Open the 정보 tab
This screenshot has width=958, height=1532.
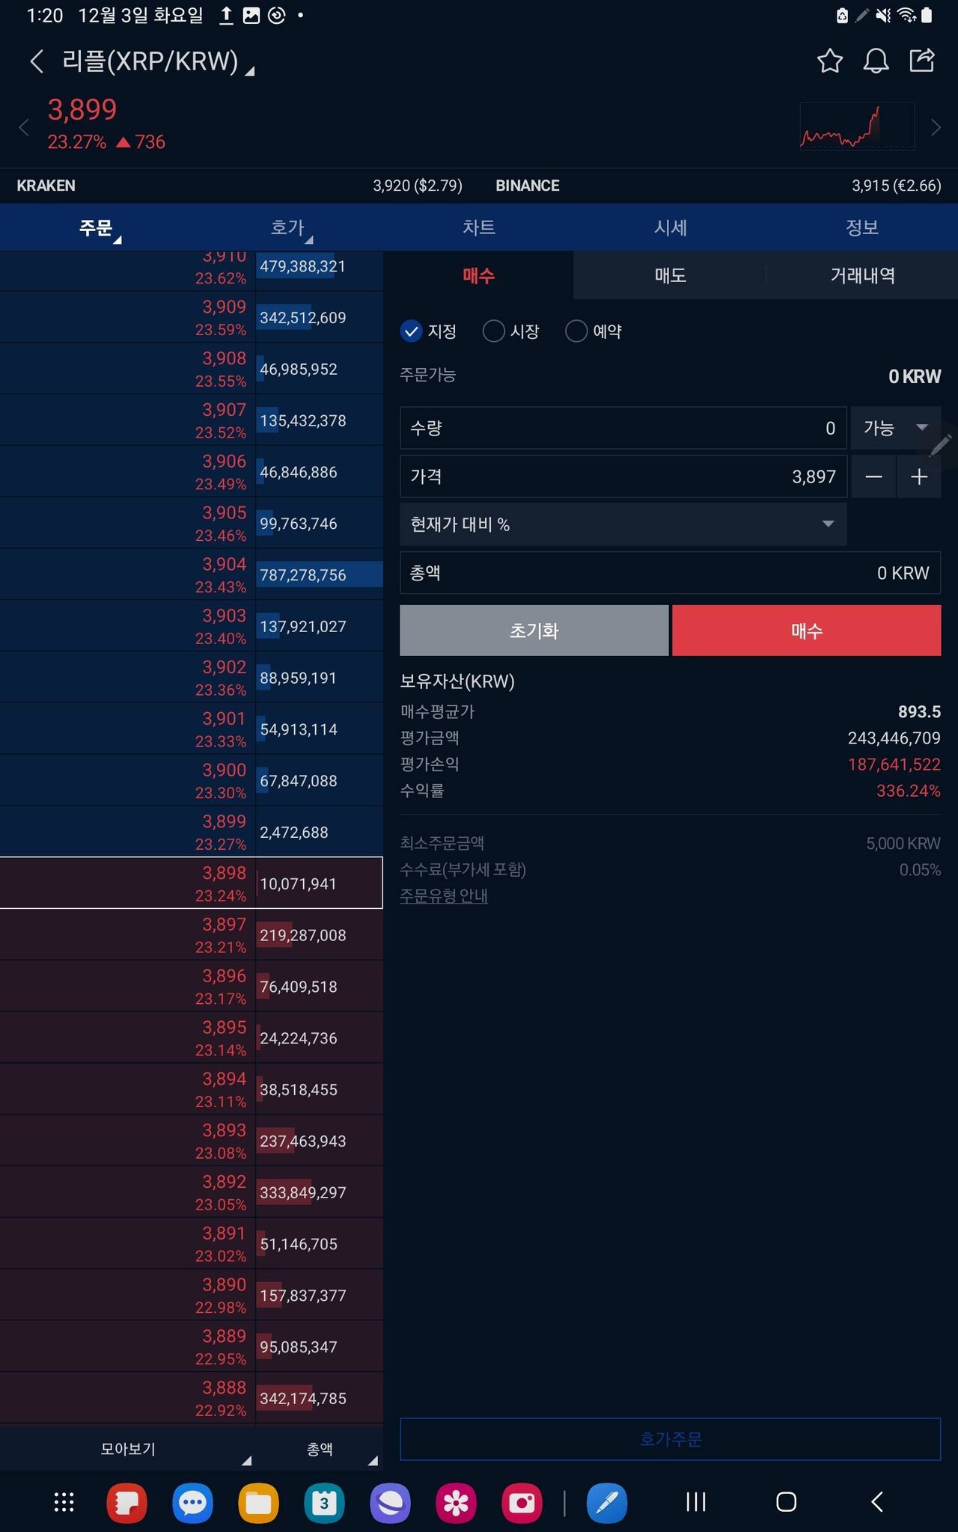point(862,227)
